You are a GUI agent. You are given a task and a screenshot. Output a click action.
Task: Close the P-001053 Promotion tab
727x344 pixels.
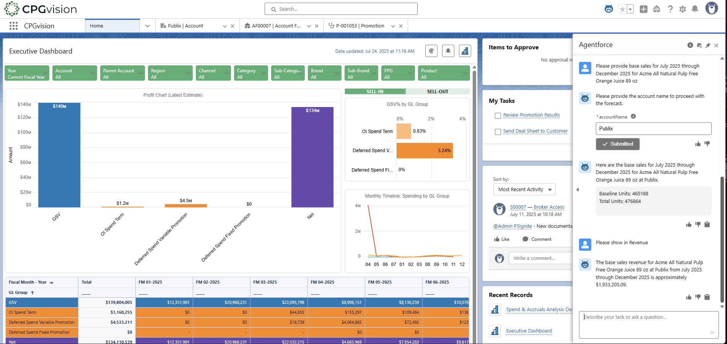pyautogui.click(x=401, y=26)
